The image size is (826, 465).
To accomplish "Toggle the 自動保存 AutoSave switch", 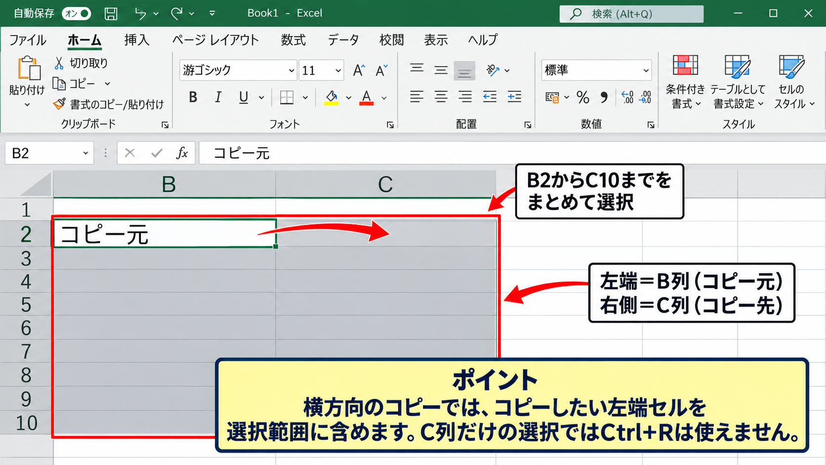I will click(x=77, y=13).
